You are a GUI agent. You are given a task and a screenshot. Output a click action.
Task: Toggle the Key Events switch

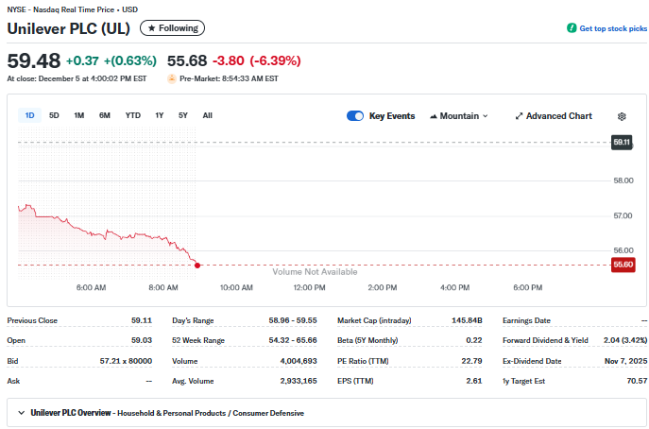355,116
